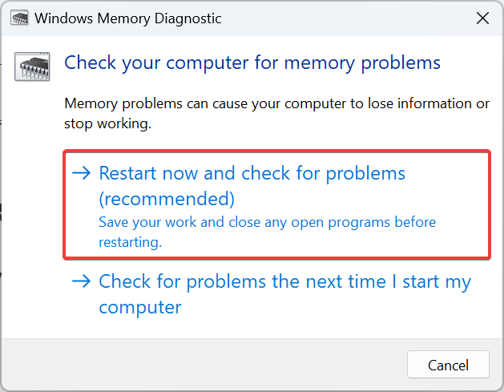Click the gray footer area left of Cancel
This screenshot has height=392, width=504.
(200, 364)
